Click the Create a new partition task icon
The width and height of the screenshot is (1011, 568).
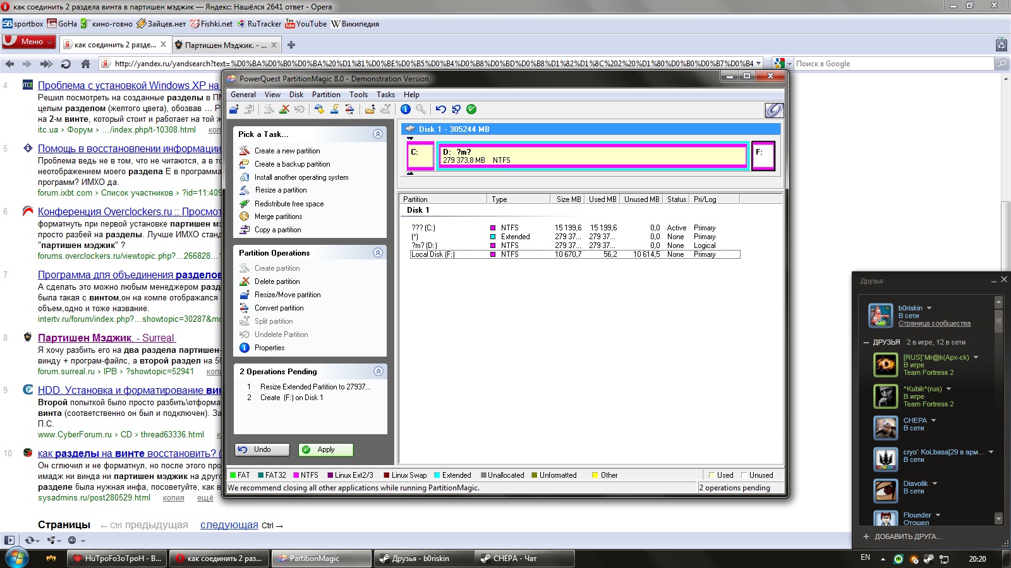tap(245, 151)
